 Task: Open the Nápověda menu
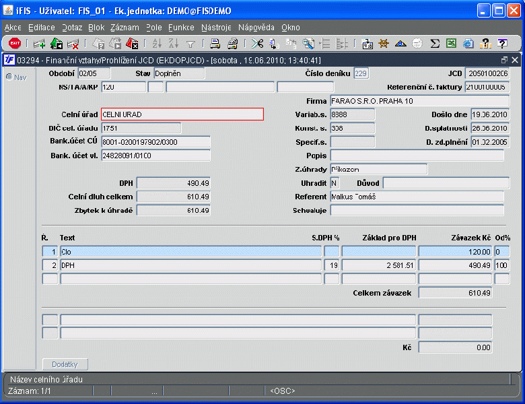pyautogui.click(x=256, y=28)
